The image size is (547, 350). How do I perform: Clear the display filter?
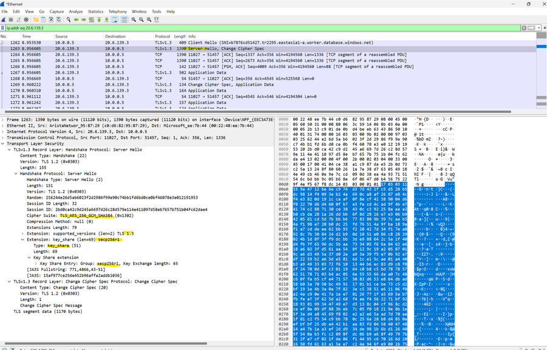(524, 28)
